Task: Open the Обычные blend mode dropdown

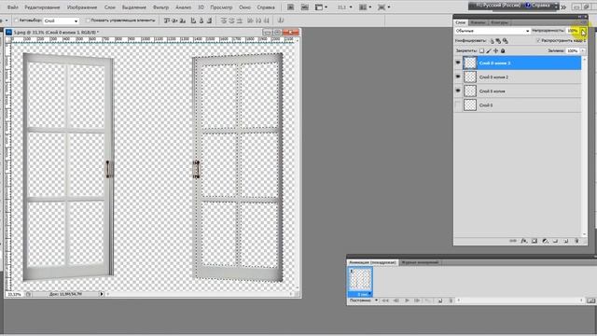Action: [x=493, y=31]
